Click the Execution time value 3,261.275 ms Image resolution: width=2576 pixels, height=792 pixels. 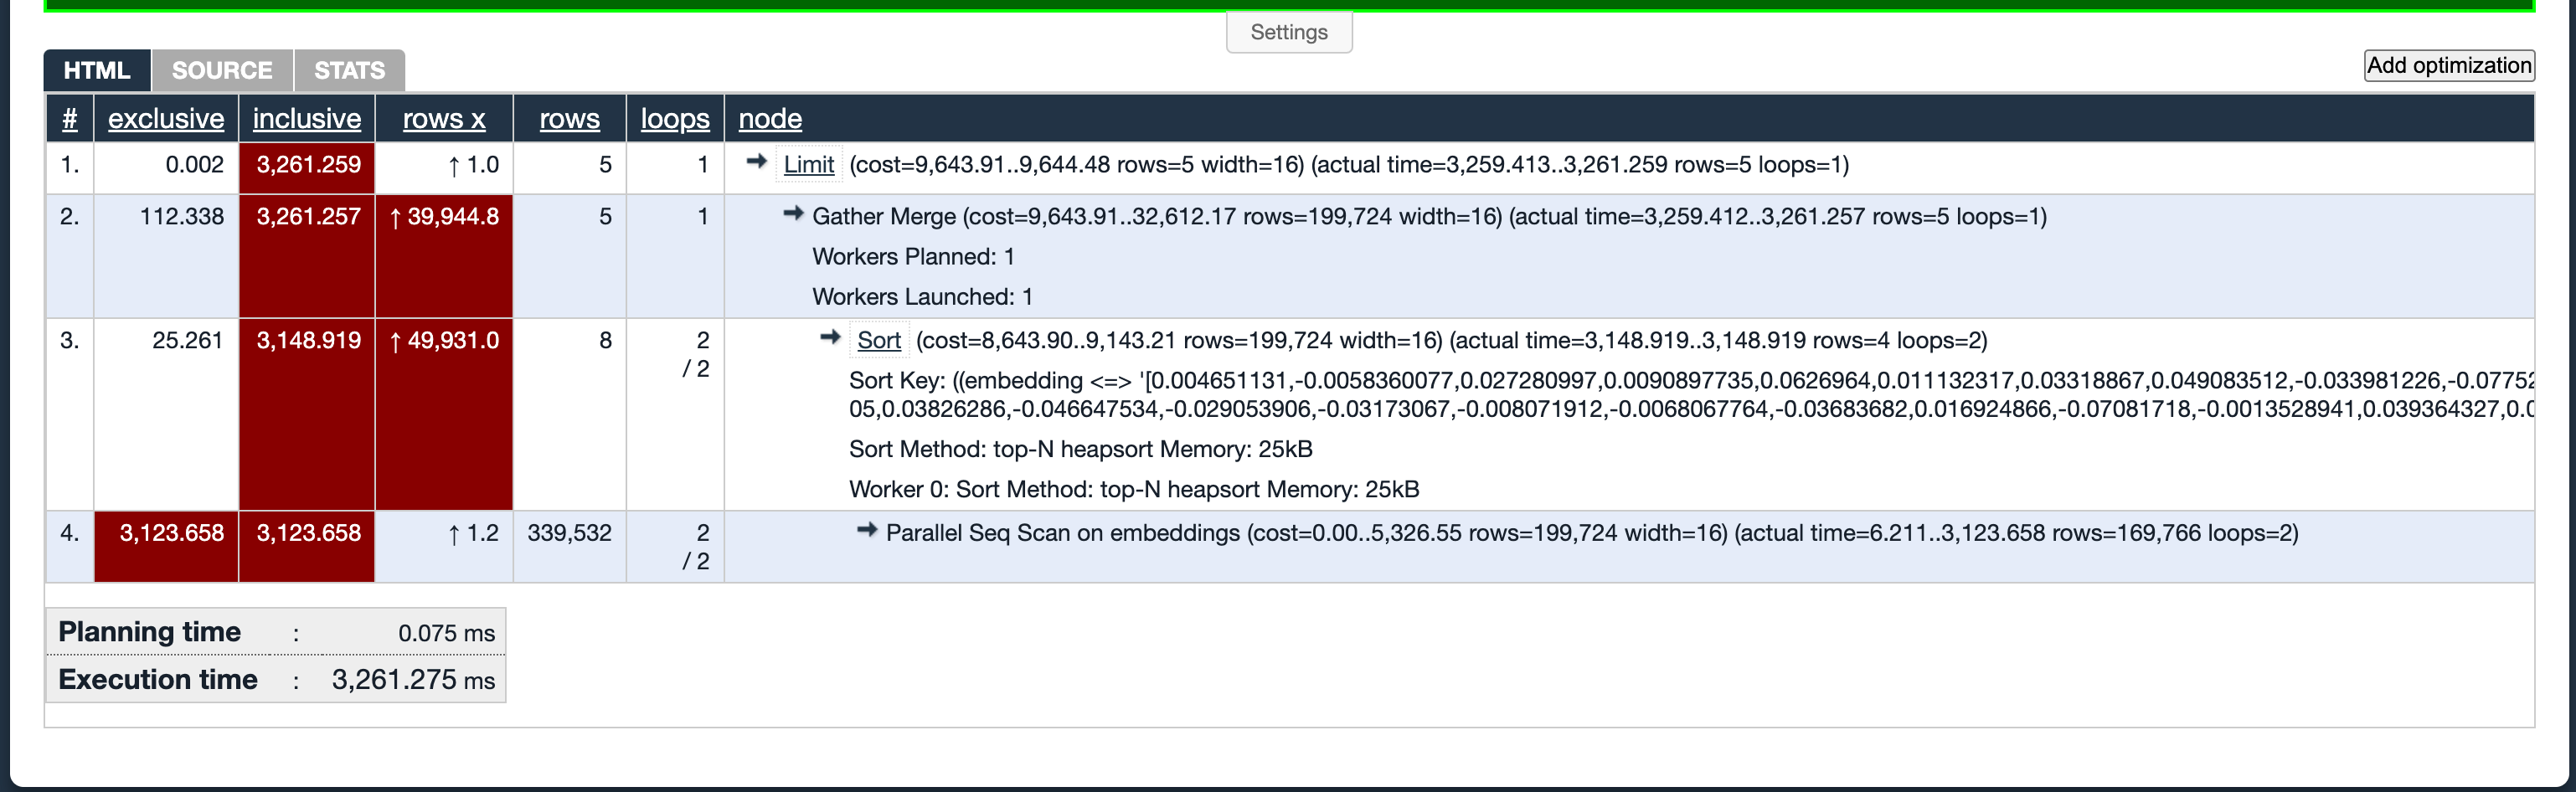tap(413, 680)
